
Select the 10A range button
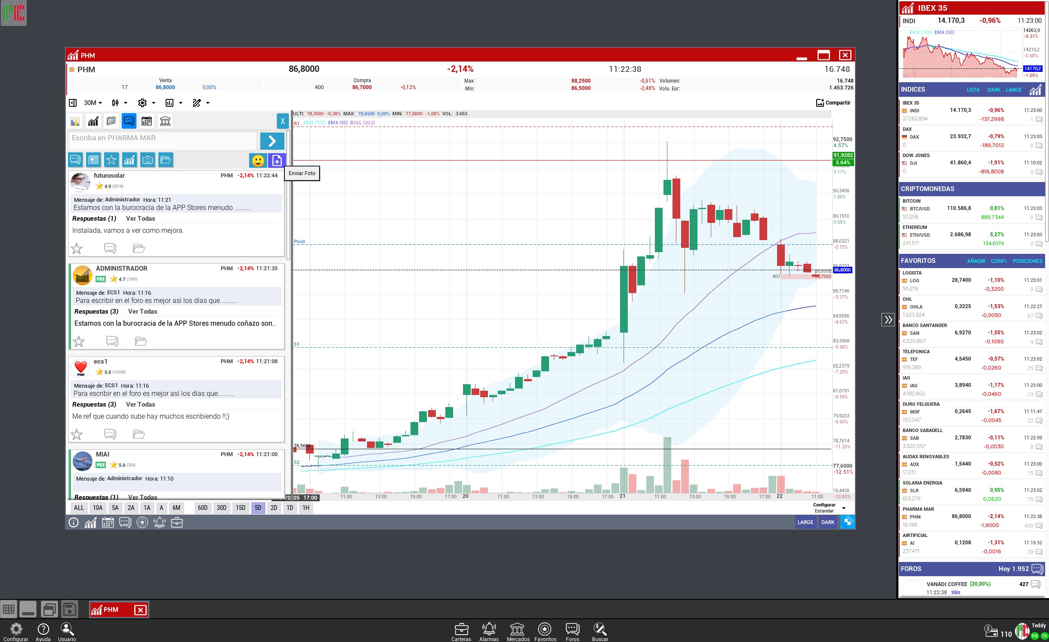98,508
